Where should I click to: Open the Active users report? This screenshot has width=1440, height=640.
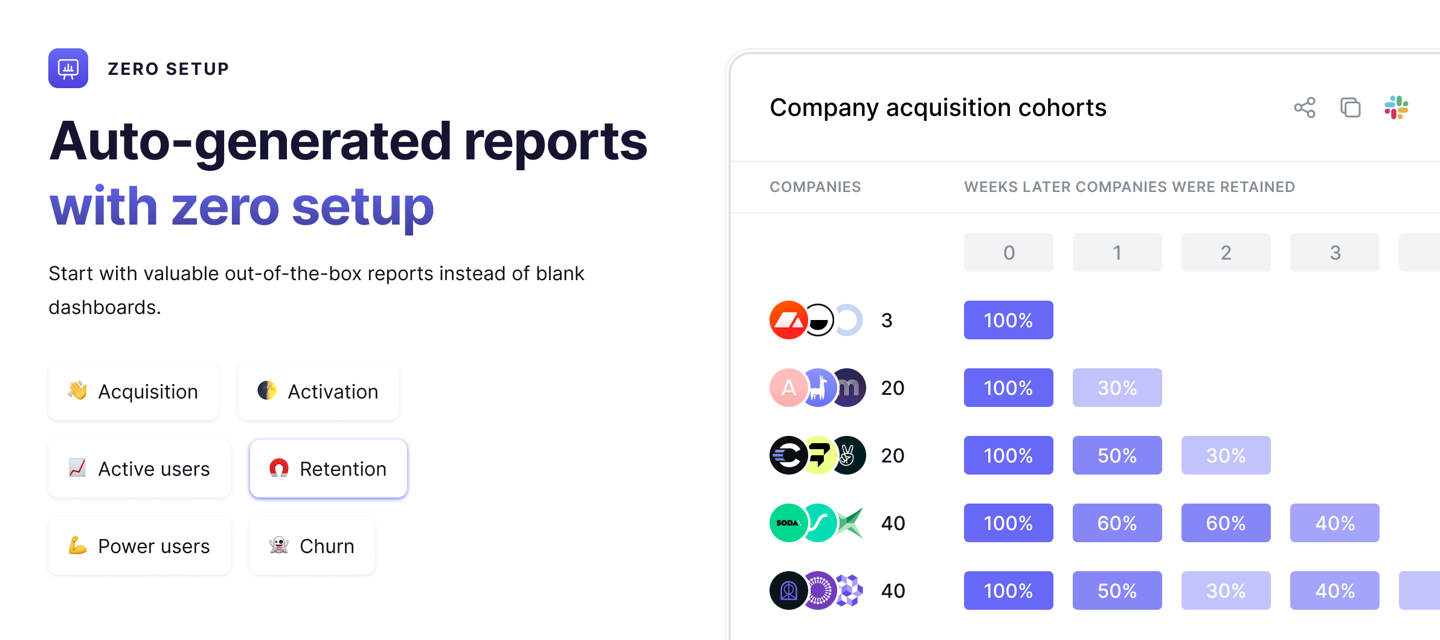tap(140, 469)
